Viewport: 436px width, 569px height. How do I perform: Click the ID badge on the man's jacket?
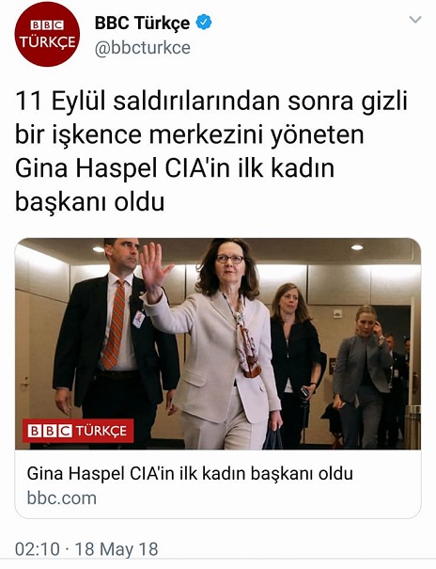pos(138,320)
